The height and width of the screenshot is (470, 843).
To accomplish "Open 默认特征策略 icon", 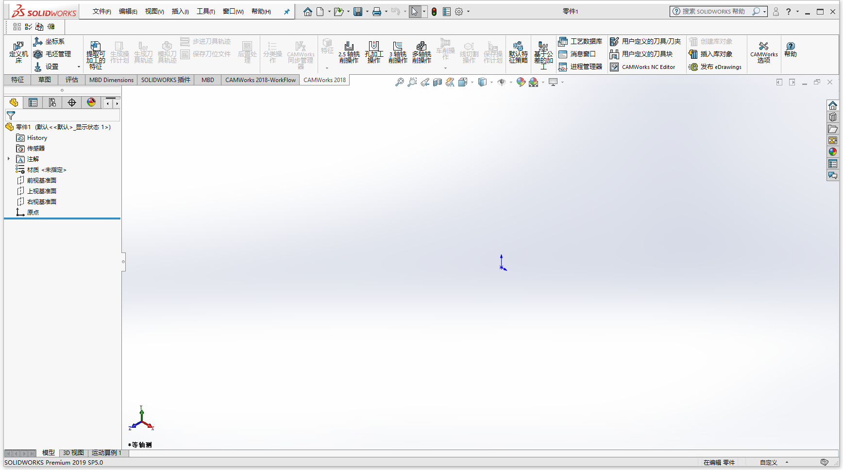I will tap(518, 52).
